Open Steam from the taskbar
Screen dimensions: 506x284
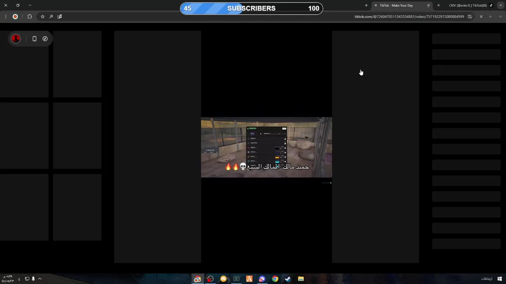[x=288, y=279]
